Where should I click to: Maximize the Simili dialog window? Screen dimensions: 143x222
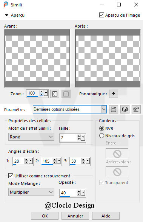pyautogui.click(x=119, y=5)
